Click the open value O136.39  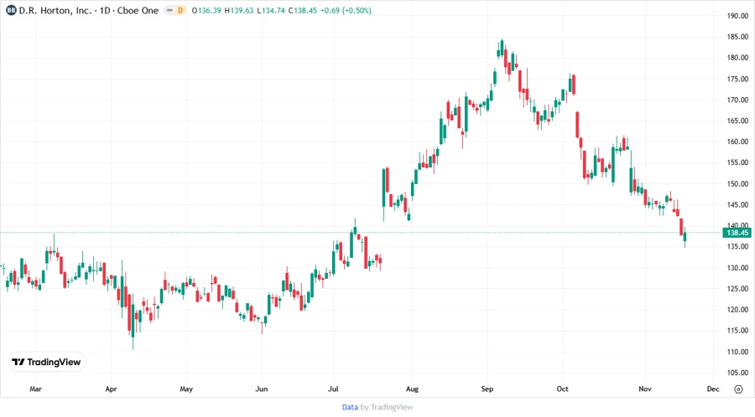pyautogui.click(x=206, y=10)
